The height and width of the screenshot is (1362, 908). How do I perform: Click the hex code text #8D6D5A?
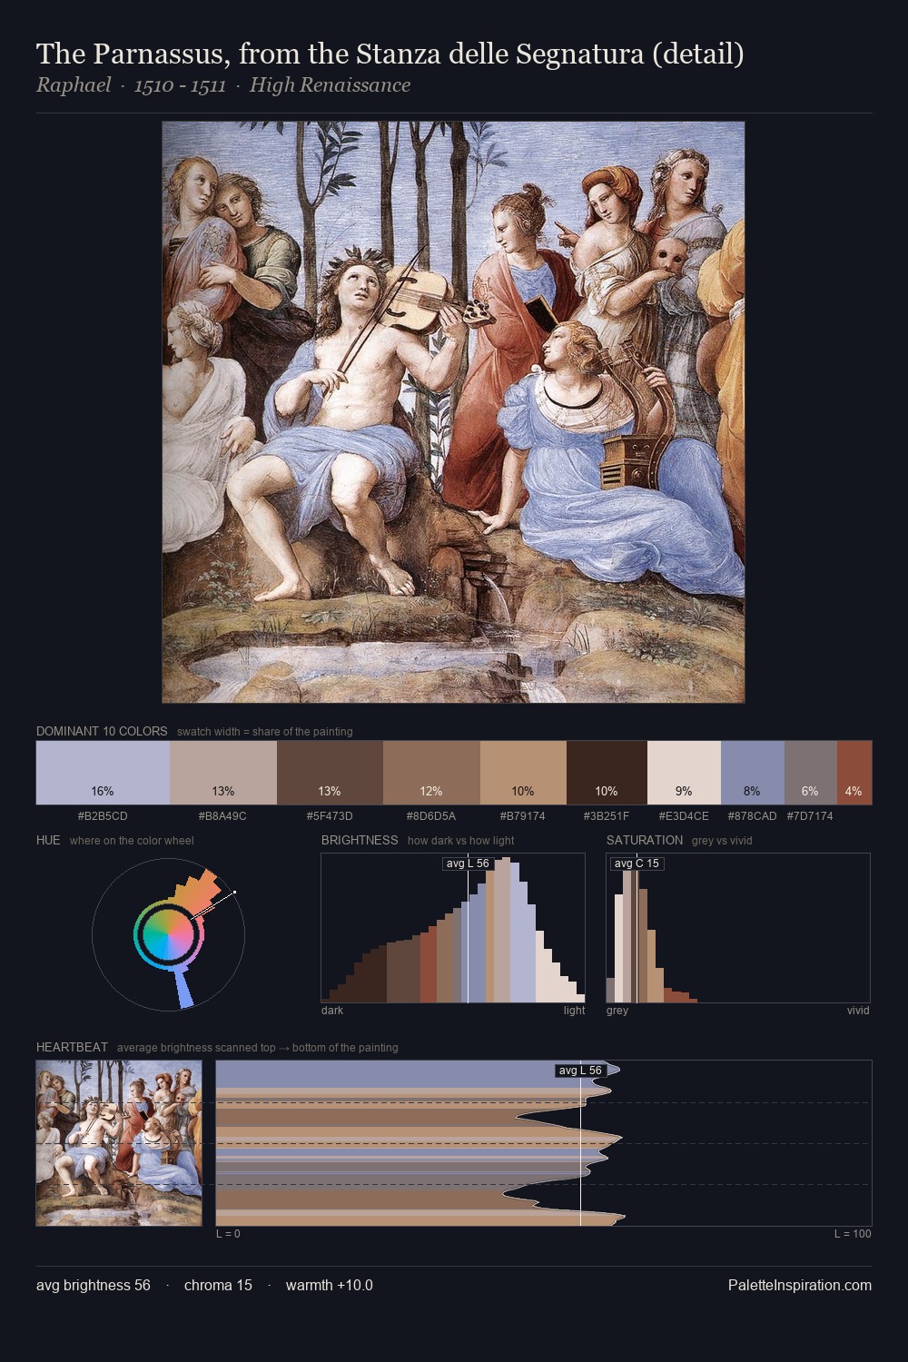(x=431, y=816)
